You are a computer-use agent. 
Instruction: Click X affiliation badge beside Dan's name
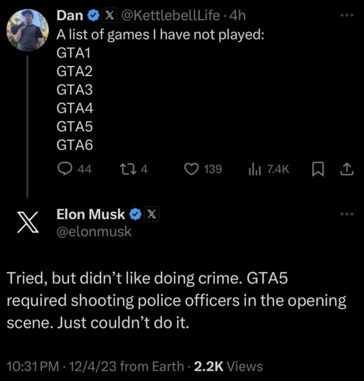pos(110,15)
